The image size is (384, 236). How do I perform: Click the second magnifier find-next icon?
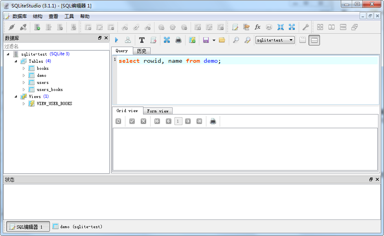pyautogui.click(x=247, y=40)
